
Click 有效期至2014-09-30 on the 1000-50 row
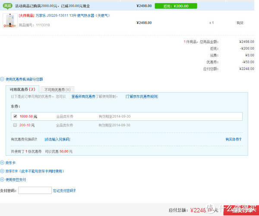114,116
